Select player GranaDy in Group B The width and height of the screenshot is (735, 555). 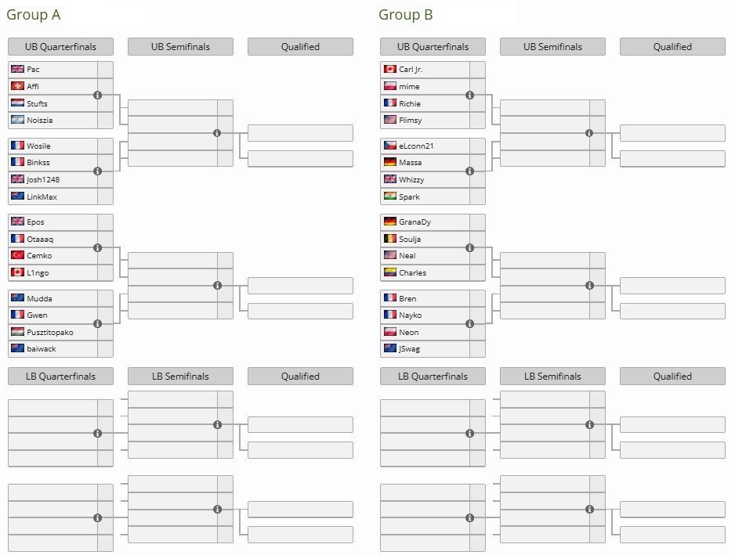415,222
